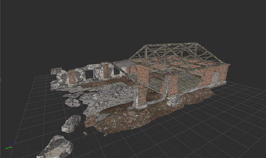Screen dimensions: 266x158
Task: Click the blue Z axis of the gizmo
Action: [x=11, y=143]
